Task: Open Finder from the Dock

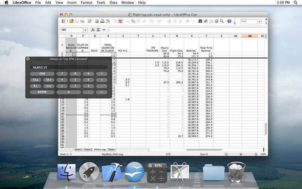Action: (66, 172)
